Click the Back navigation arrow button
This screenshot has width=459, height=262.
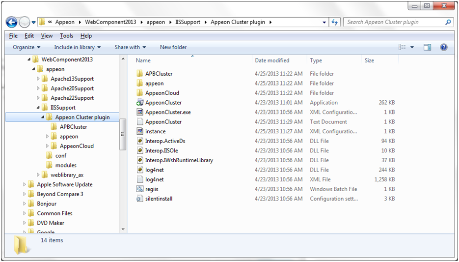[12, 22]
